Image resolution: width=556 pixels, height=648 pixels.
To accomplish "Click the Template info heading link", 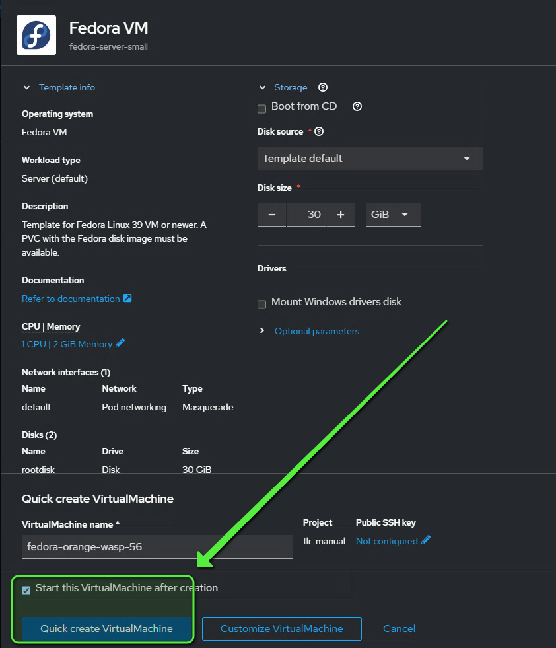I will click(67, 87).
